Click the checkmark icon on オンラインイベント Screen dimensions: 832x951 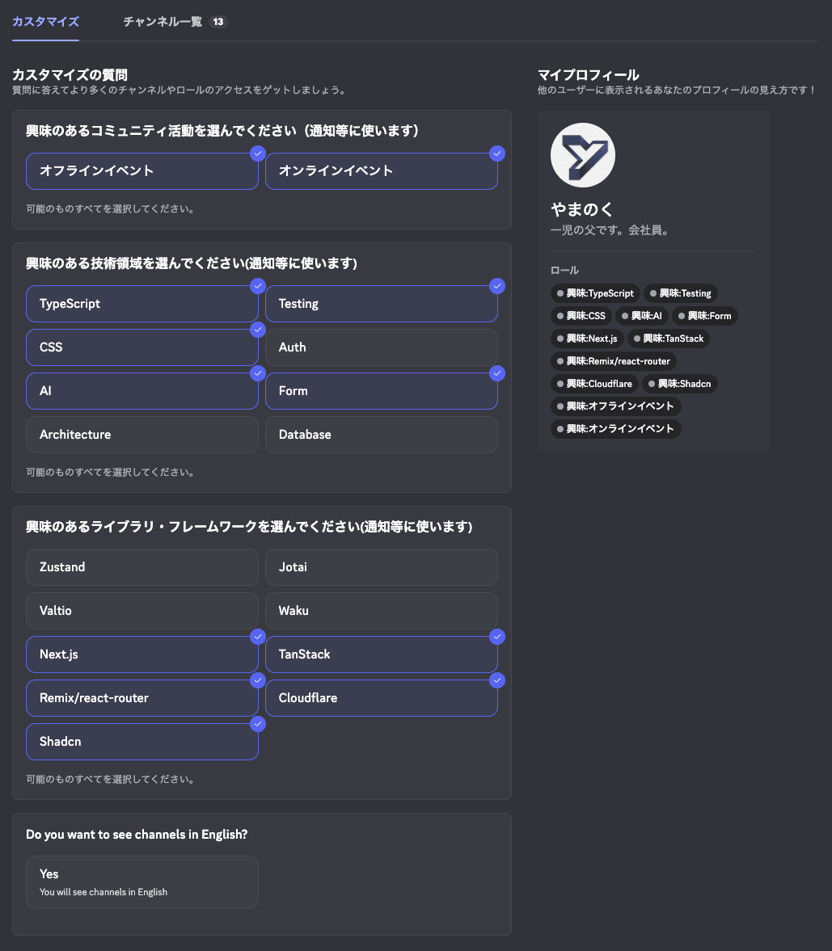pyautogui.click(x=497, y=154)
